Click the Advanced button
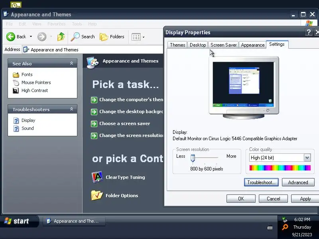The width and height of the screenshot is (319, 239). [298, 182]
